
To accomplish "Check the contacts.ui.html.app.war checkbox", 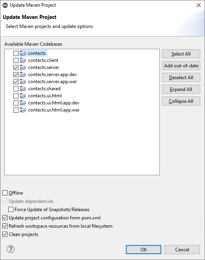I will [16, 110].
